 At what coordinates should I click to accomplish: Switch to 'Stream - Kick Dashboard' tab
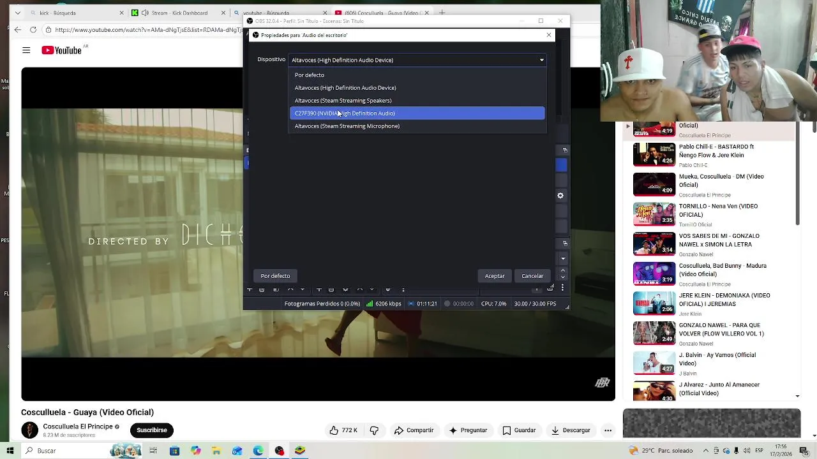tap(178, 13)
